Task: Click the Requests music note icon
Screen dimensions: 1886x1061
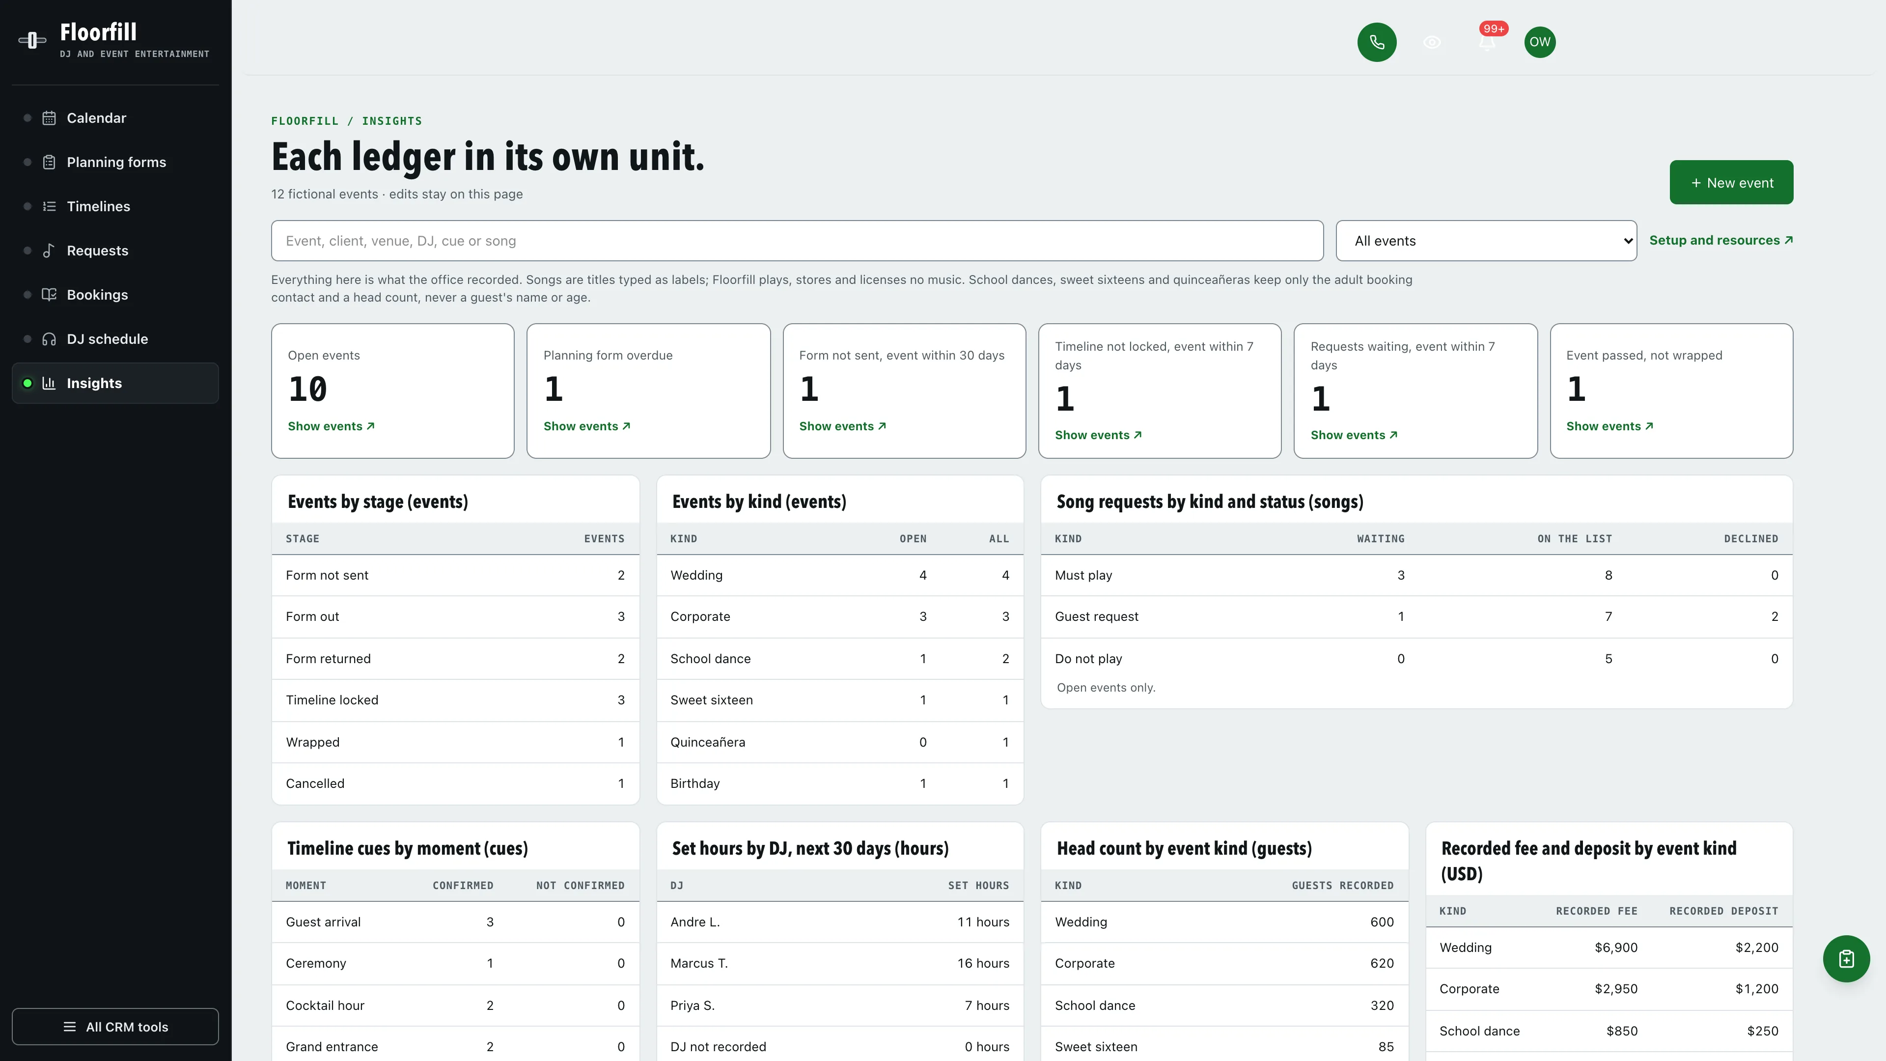Action: [49, 251]
